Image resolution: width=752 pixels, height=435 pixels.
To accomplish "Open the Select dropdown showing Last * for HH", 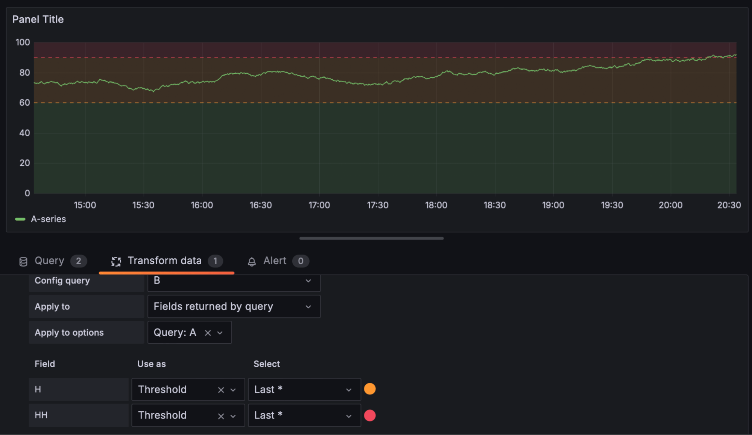I will coord(348,415).
